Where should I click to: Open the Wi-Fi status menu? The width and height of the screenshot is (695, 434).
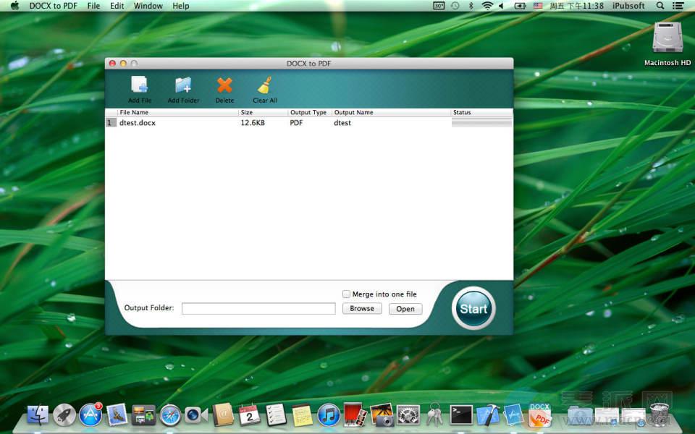coord(487,6)
